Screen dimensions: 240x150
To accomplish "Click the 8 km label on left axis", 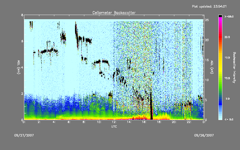I will 22,15.
